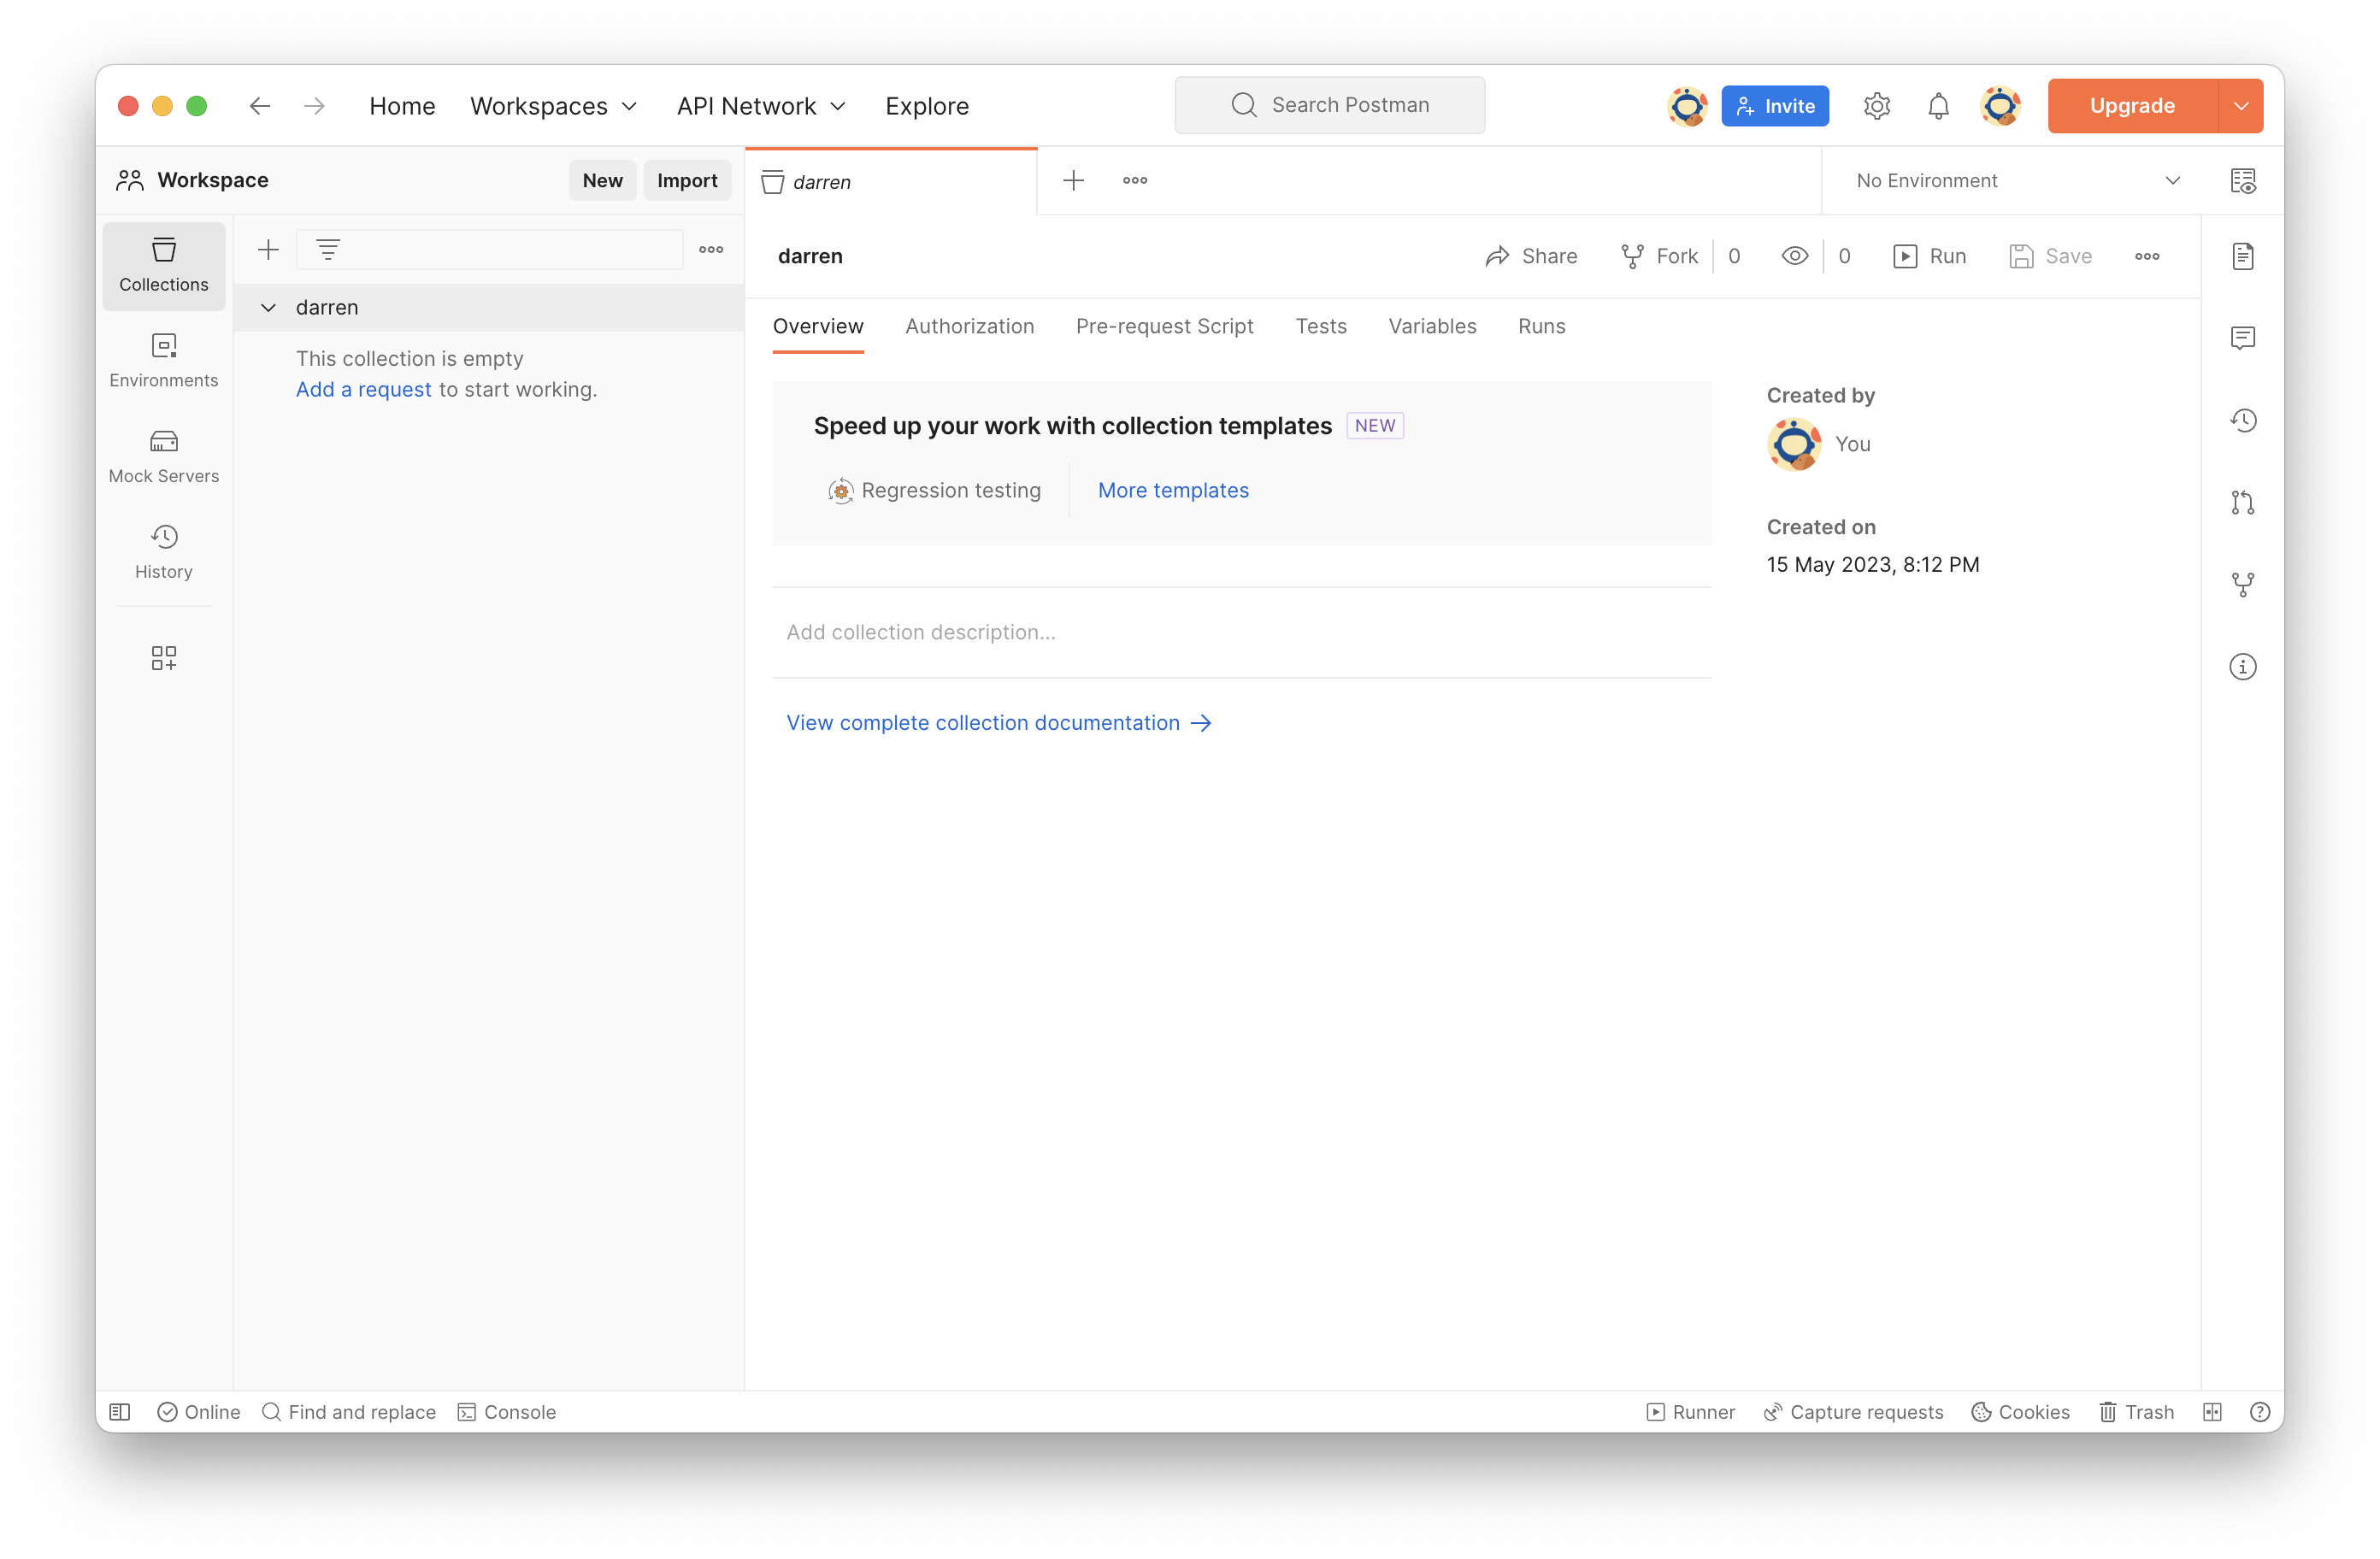Viewport: 2380px width, 1559px height.
Task: Toggle two-pane view in status bar
Action: 2212,1412
